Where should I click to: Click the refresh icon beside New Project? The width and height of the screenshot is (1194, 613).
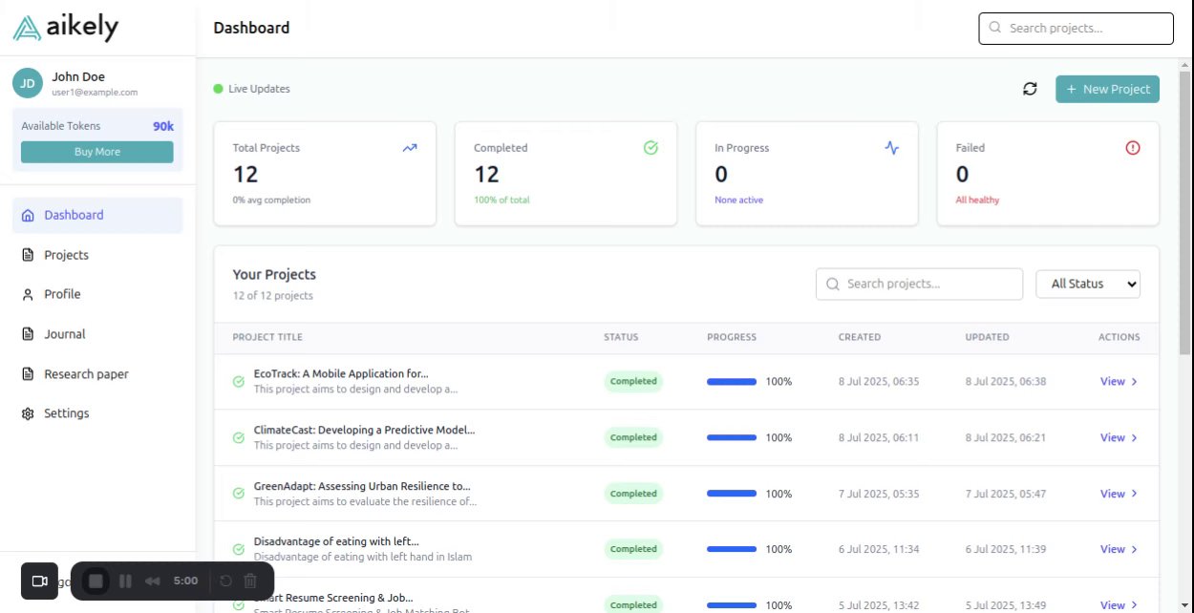point(1030,89)
